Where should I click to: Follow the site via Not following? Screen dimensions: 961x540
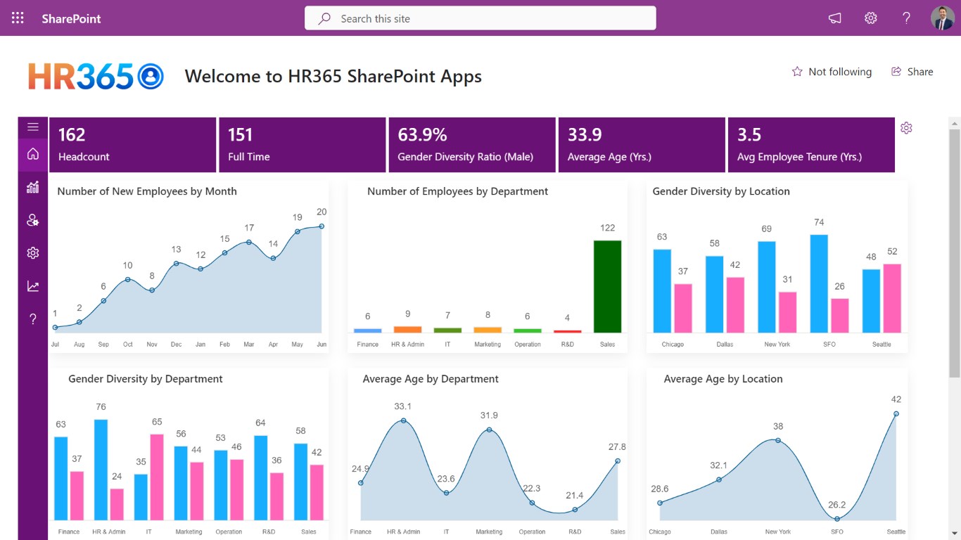point(832,72)
